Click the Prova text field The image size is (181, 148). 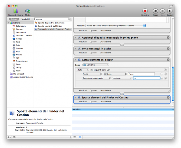pos(141,74)
